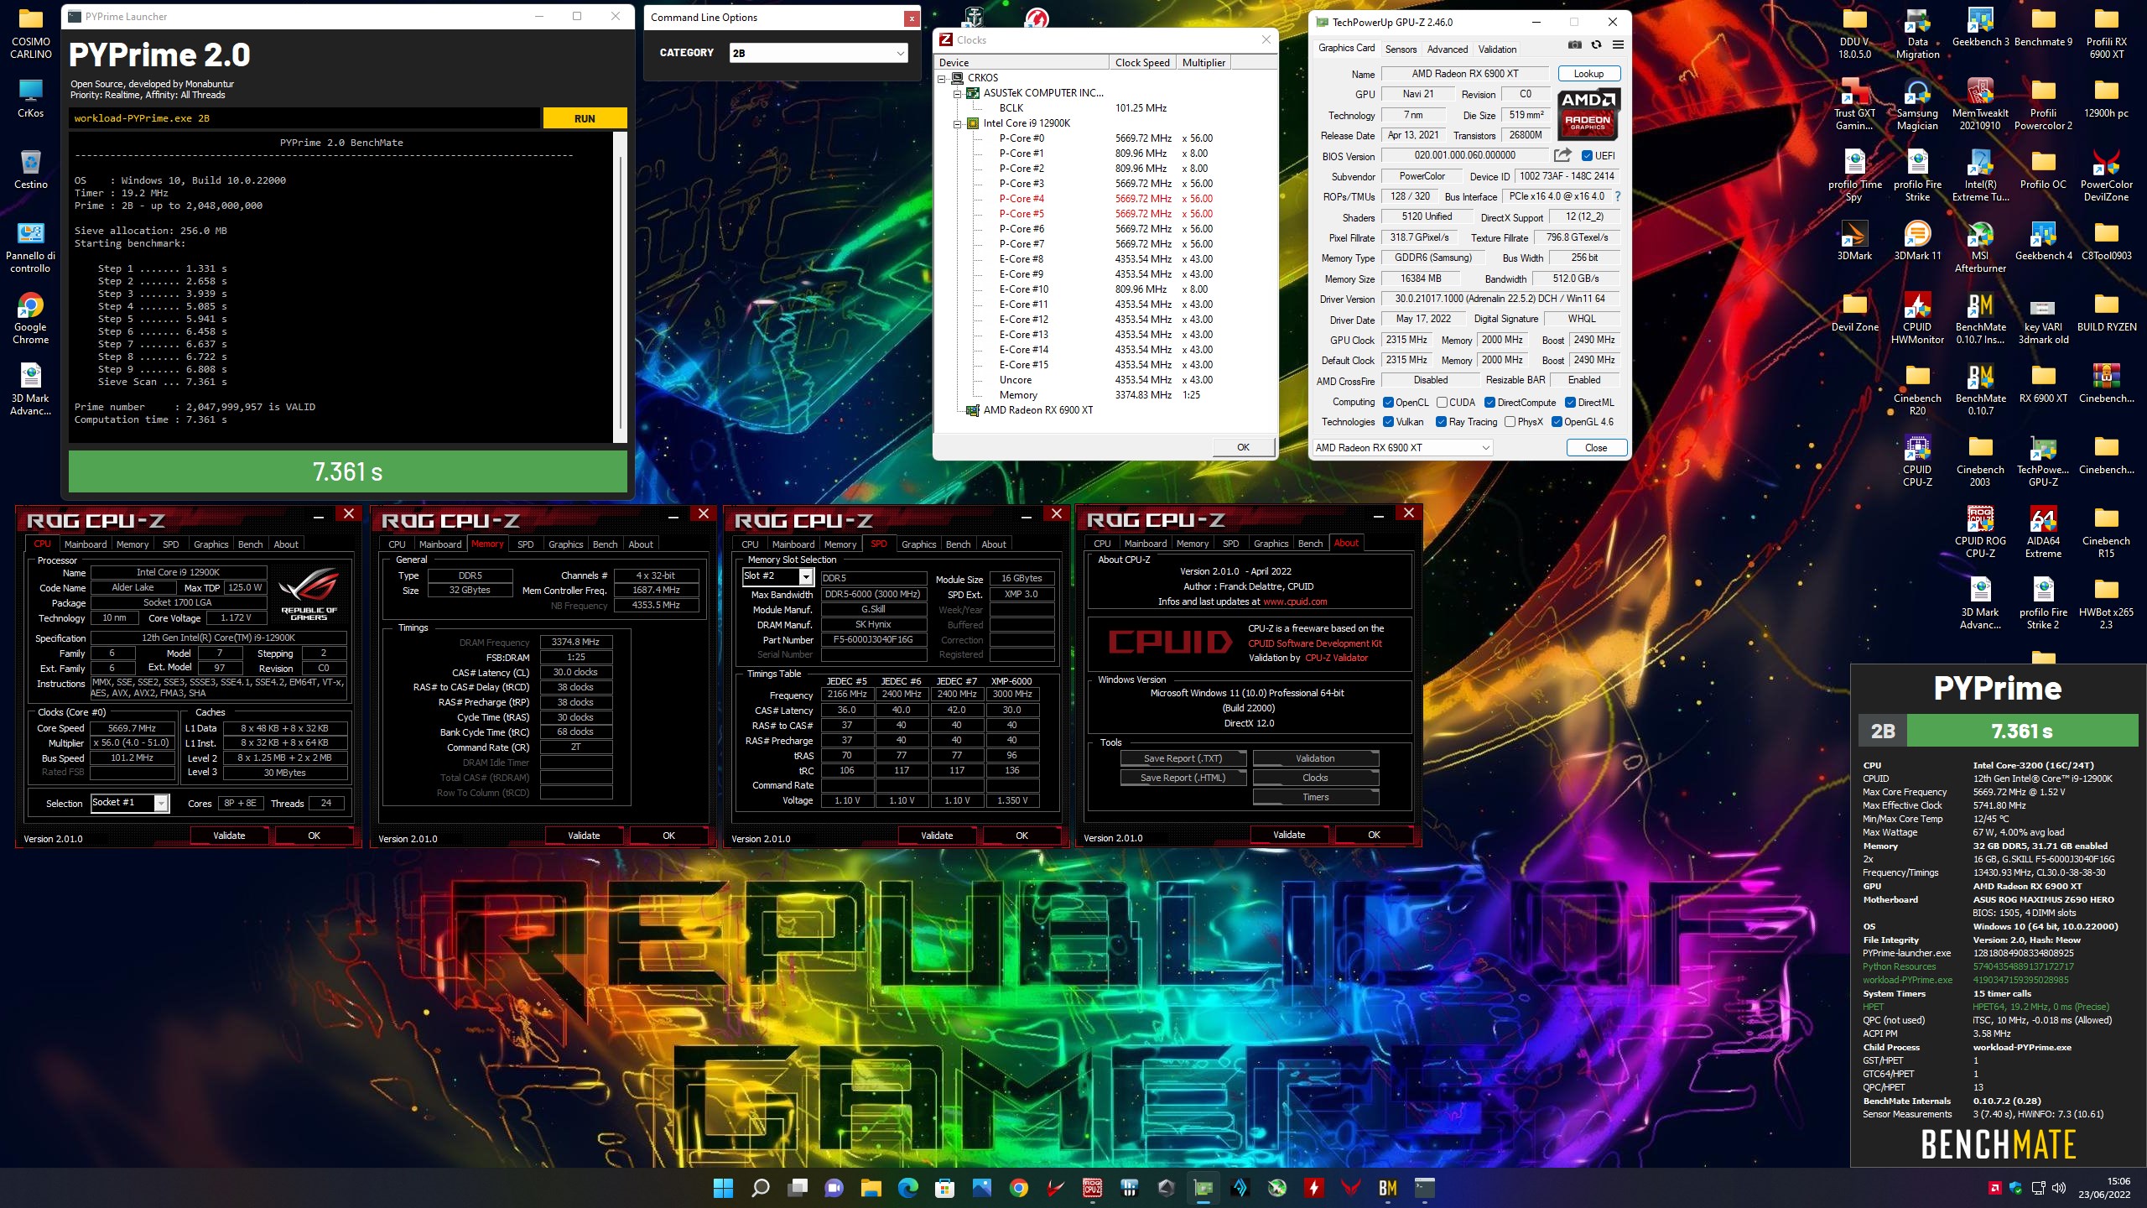This screenshot has width=2147, height=1208.
Task: Click the Bus Interface question mark icon
Action: tap(1618, 196)
